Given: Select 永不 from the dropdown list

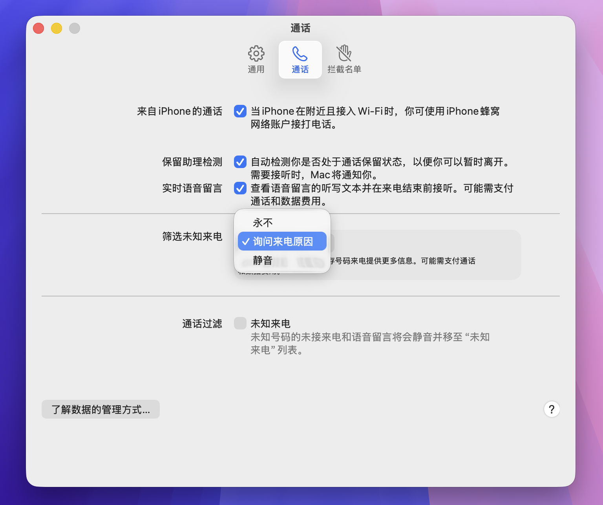Looking at the screenshot, I should 263,223.
